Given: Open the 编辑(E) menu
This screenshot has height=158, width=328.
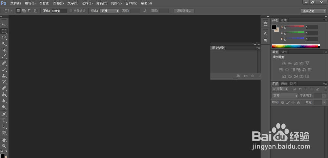Looking at the screenshot, I should (x=30, y=3).
